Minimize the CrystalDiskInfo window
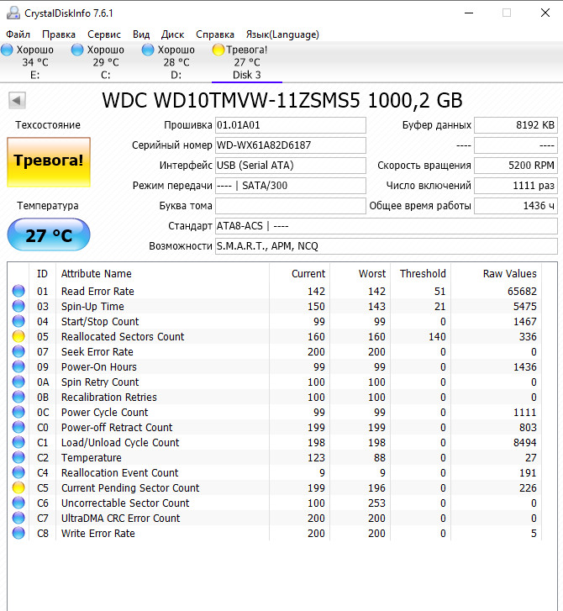 [x=469, y=13]
